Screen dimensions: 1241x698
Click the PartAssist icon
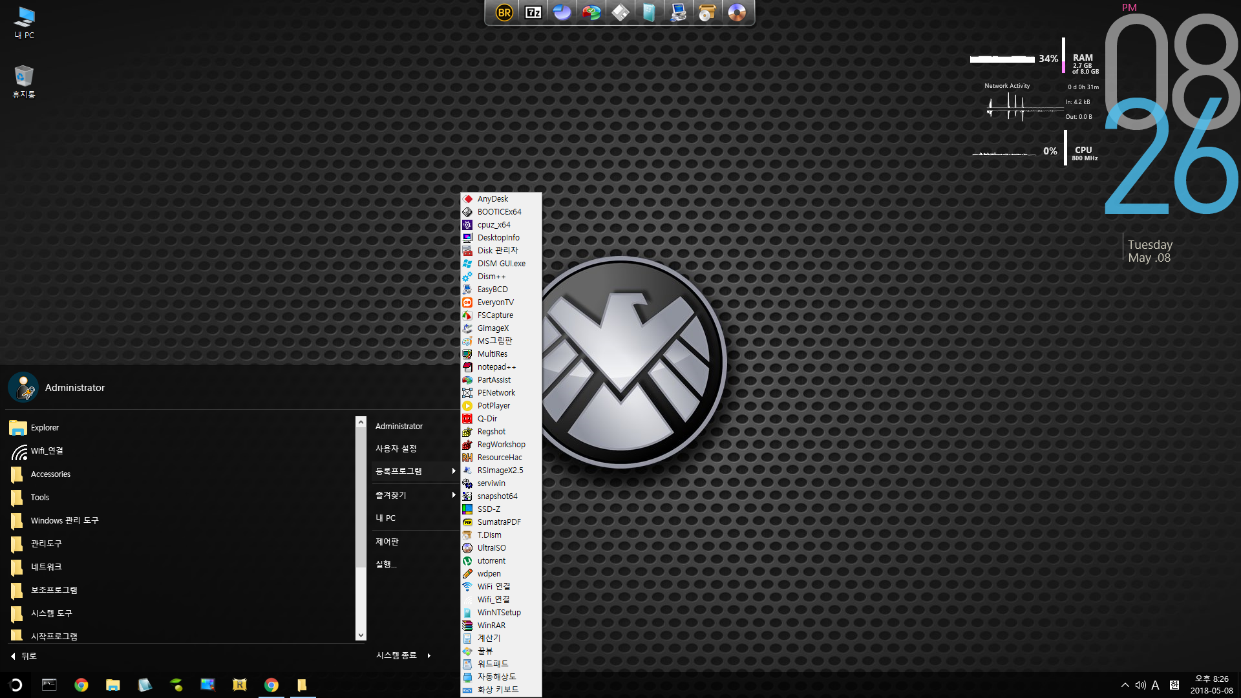(467, 380)
